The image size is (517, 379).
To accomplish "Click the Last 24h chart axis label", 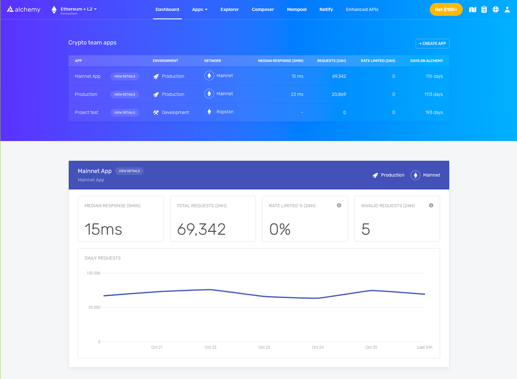I will [x=425, y=347].
